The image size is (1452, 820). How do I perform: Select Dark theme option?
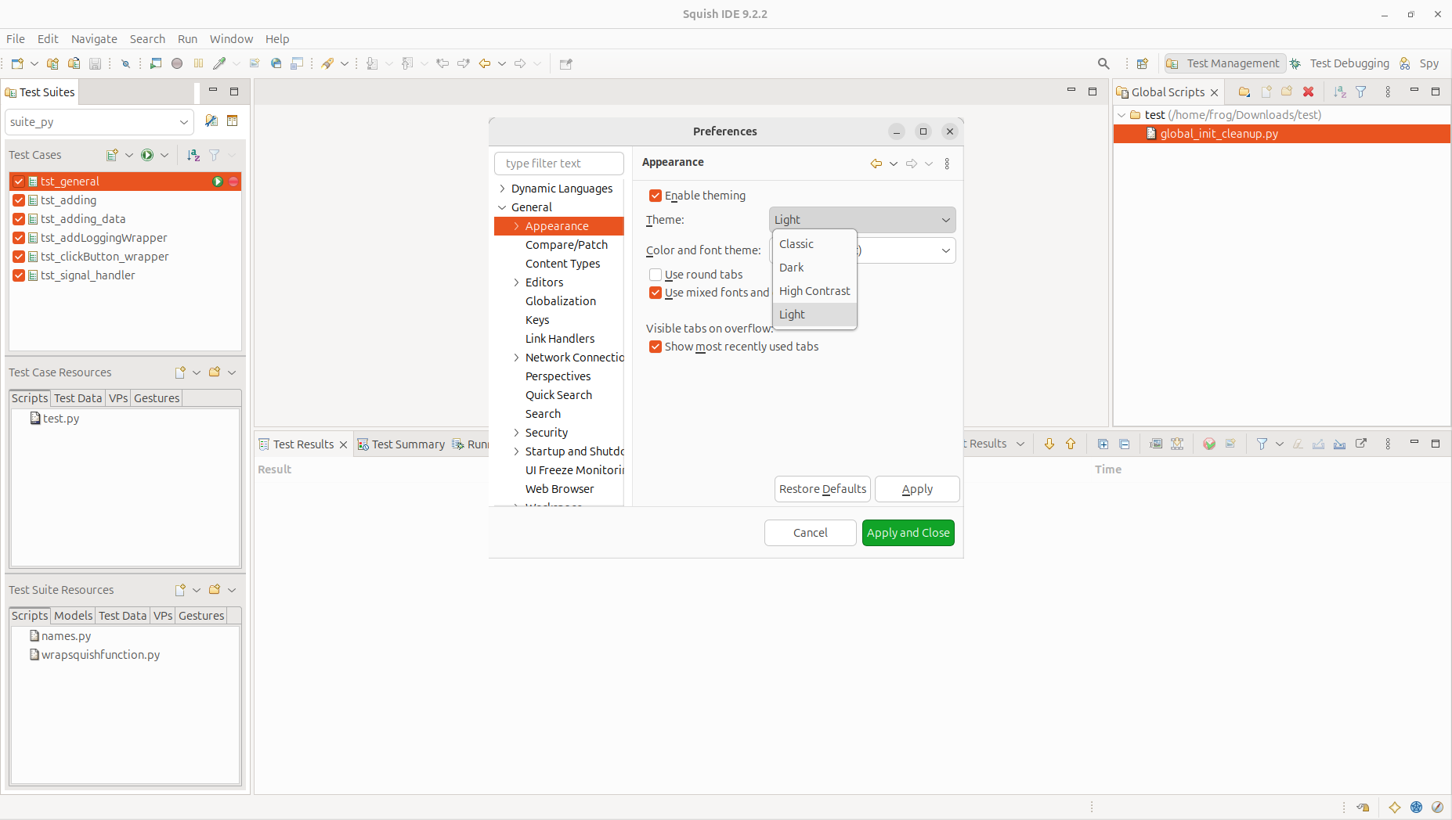(814, 268)
